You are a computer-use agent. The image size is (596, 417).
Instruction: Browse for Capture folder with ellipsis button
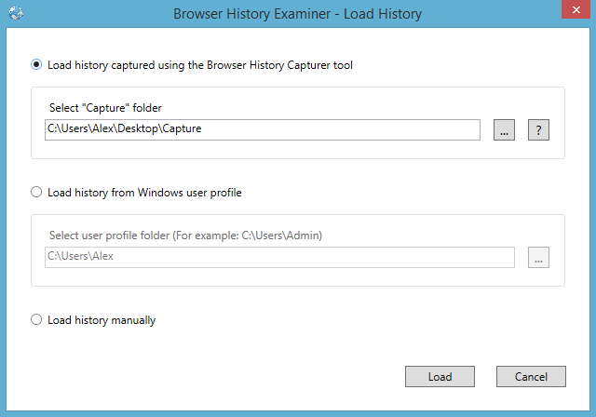[504, 130]
